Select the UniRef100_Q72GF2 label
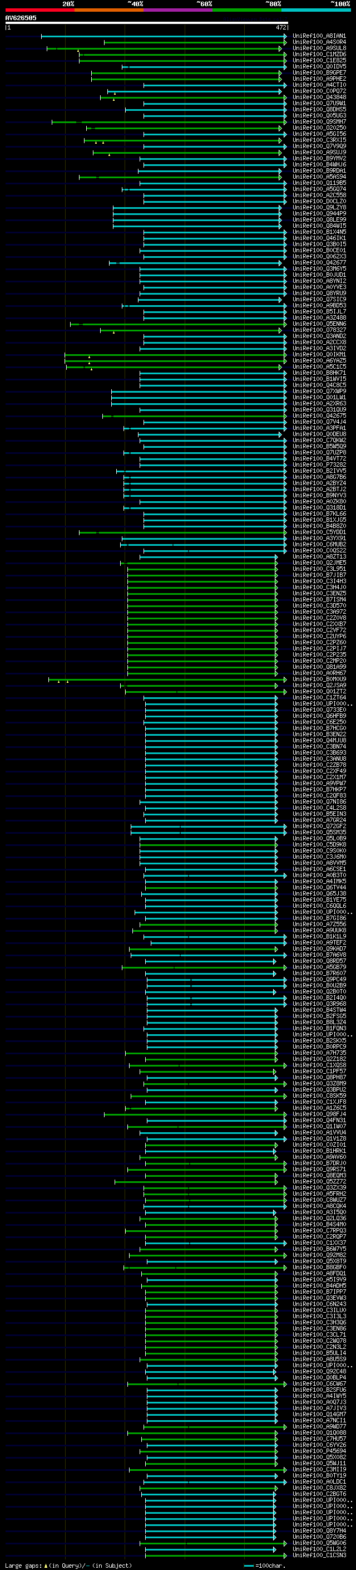 tap(319, 826)
